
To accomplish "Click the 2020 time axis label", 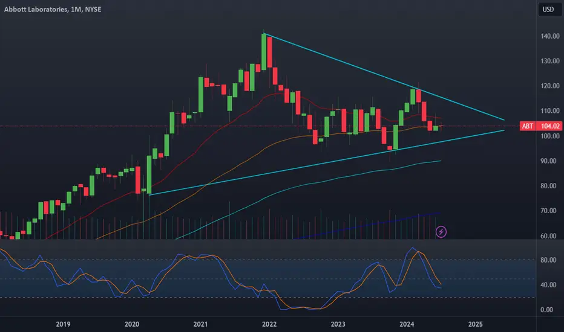I will tap(132, 324).
